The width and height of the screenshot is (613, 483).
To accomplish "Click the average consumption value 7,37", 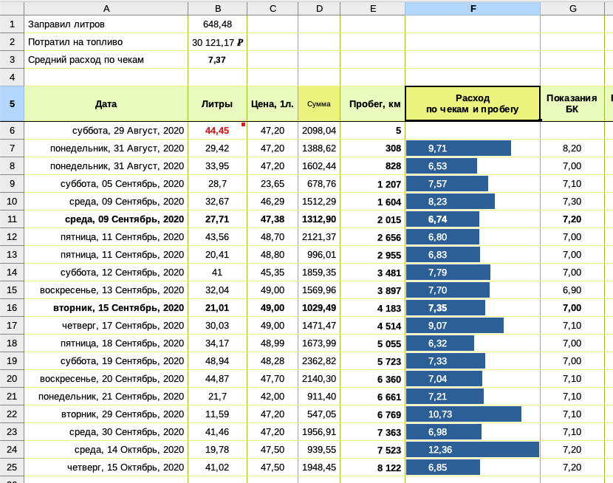I will [x=217, y=60].
